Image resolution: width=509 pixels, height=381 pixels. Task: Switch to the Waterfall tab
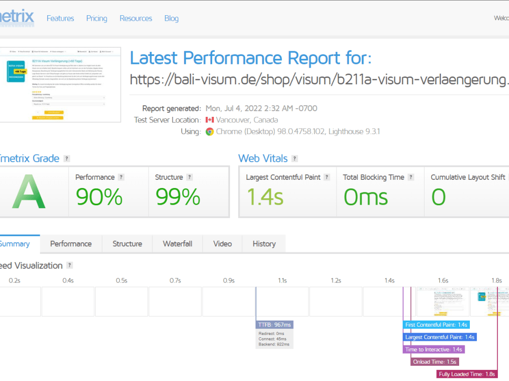[x=178, y=244]
